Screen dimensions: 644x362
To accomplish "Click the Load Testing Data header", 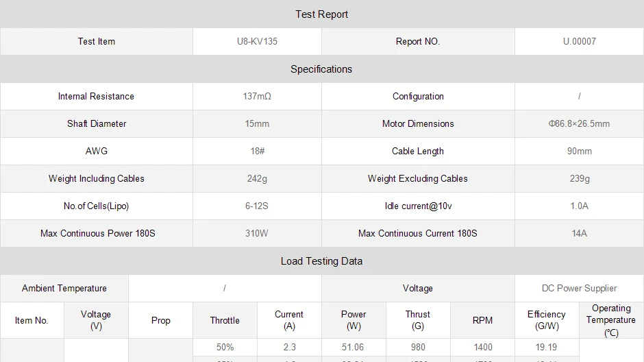I will click(321, 261).
